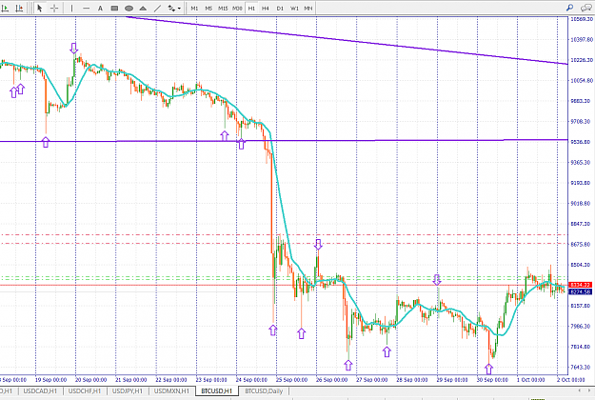Image resolution: width=595 pixels, height=400 pixels.
Task: Click the '19 Sep 00:00' date label
Action: pyautogui.click(x=50, y=379)
